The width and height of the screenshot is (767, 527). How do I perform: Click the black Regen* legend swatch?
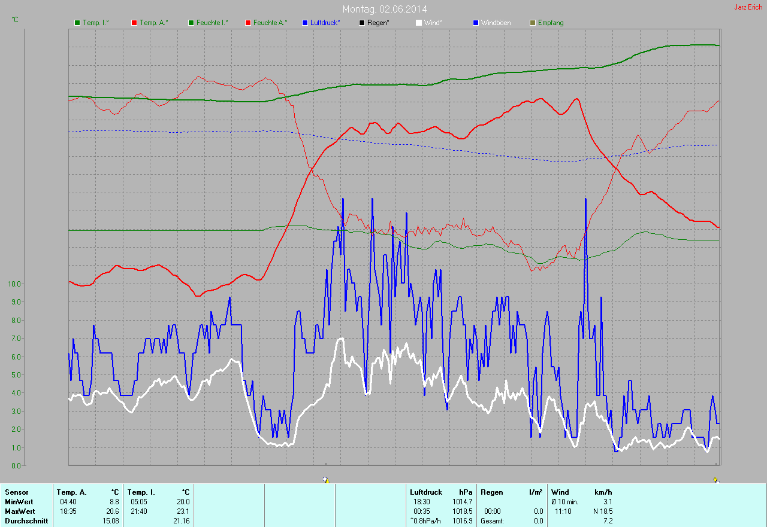tap(361, 23)
